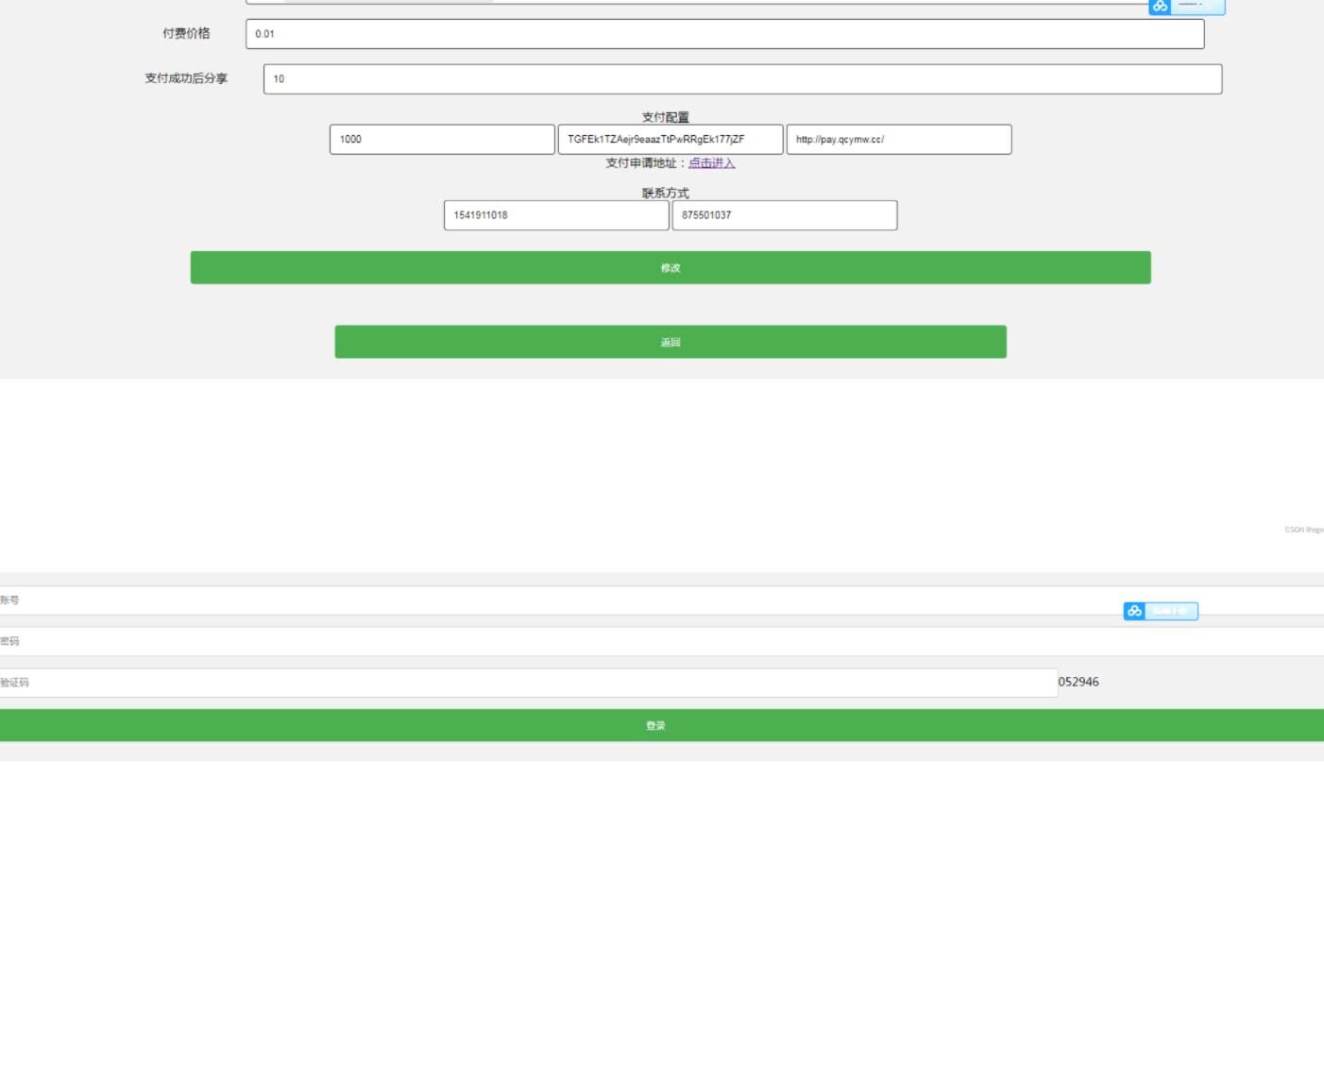Click the contact field with 1541911018
Image resolution: width=1324 pixels, height=1084 pixels.
click(x=555, y=215)
